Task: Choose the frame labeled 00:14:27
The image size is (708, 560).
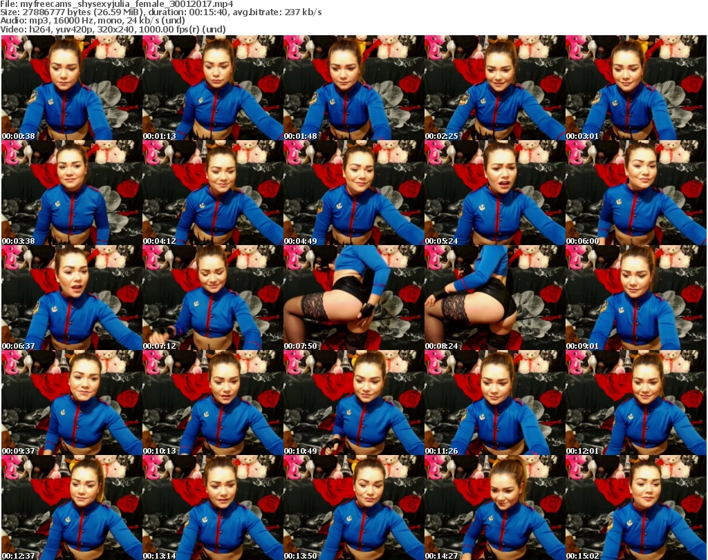Action: coord(495,508)
